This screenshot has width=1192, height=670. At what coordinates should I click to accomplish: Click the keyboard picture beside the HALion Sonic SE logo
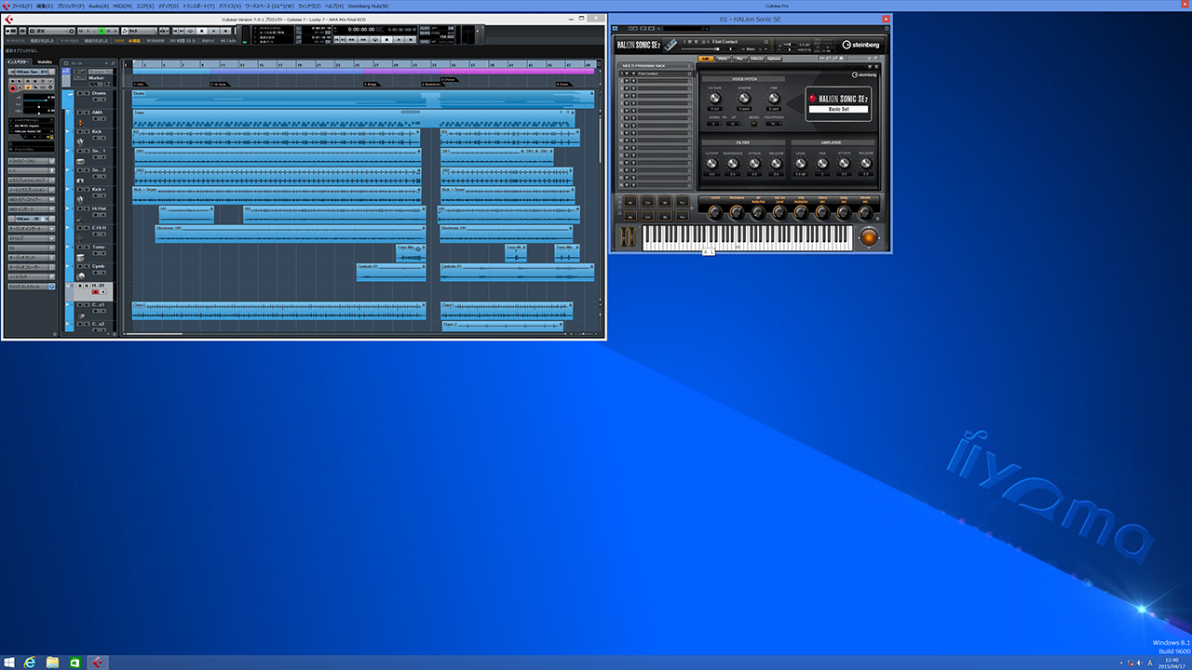coord(670,45)
